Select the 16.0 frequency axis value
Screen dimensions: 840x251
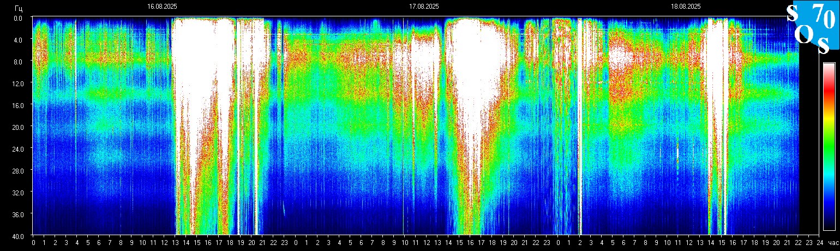pyautogui.click(x=18, y=105)
